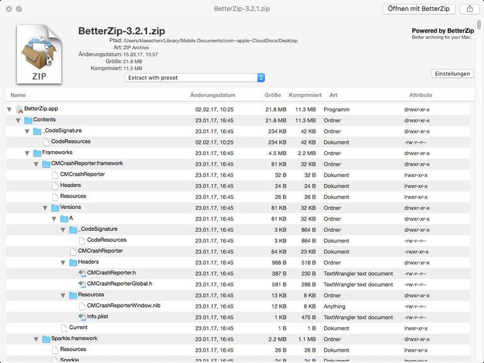Click the BetterZip.app application icon
The height and width of the screenshot is (363, 484).
pyautogui.click(x=19, y=109)
